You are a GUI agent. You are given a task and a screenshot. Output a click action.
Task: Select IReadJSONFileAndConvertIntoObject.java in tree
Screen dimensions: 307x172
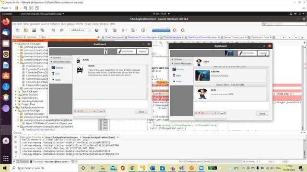(x=49, y=123)
